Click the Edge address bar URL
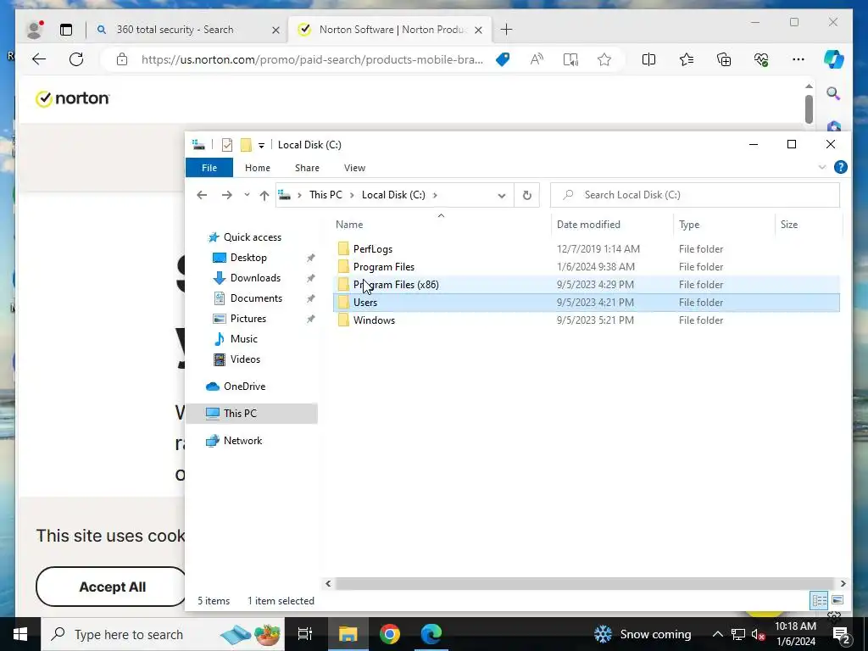Viewport: 868px width, 651px height. point(312,59)
